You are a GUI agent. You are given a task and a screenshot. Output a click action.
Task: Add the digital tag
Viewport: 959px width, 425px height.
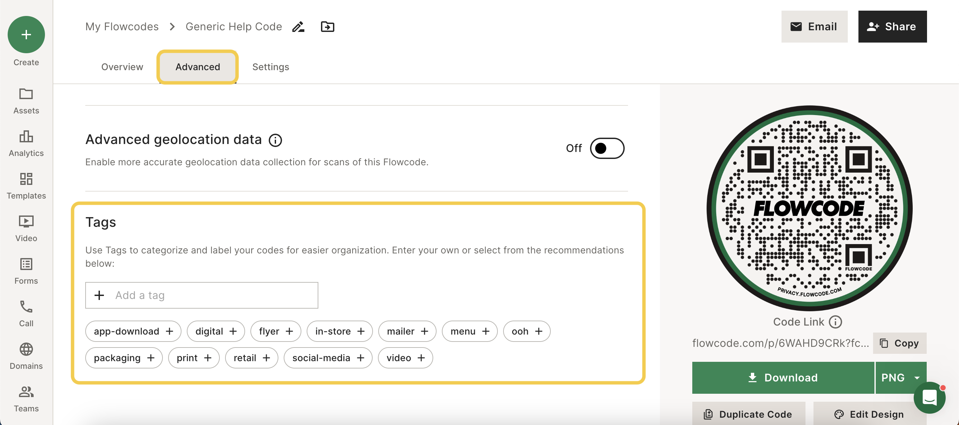[216, 331]
